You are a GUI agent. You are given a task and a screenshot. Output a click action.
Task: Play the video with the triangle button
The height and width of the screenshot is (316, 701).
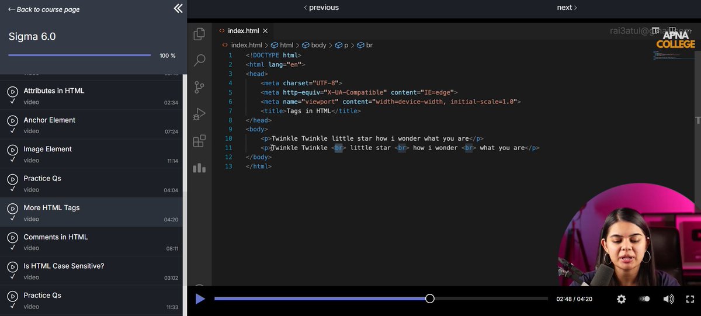200,299
